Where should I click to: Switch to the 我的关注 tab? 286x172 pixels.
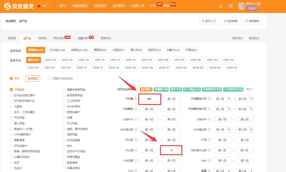(106, 38)
